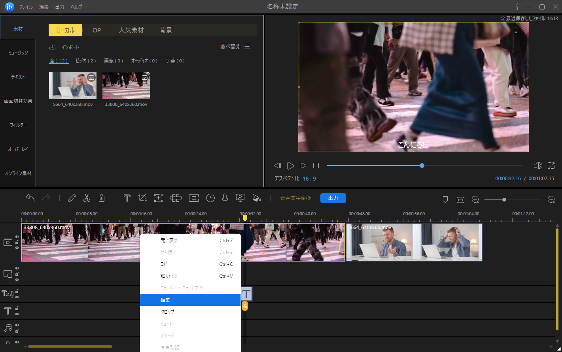The height and width of the screenshot is (352, 562).
Task: Open the フィルター sidebar section
Action: click(18, 125)
